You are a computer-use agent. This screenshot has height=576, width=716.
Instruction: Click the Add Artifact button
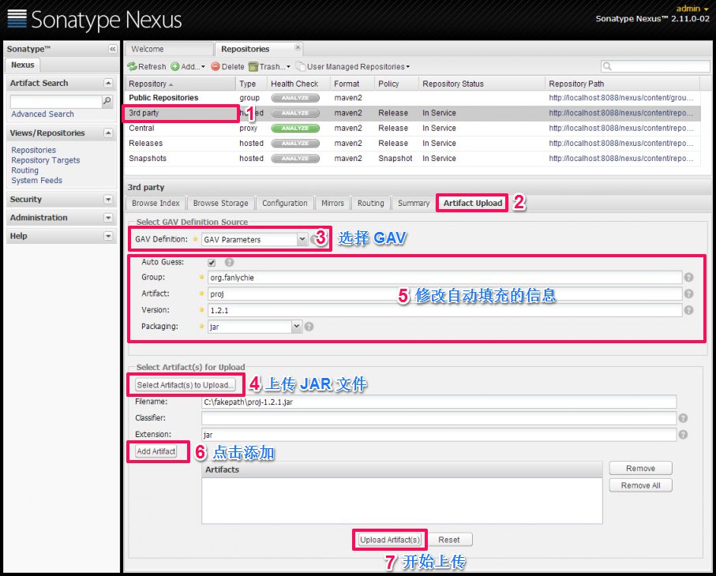click(156, 451)
